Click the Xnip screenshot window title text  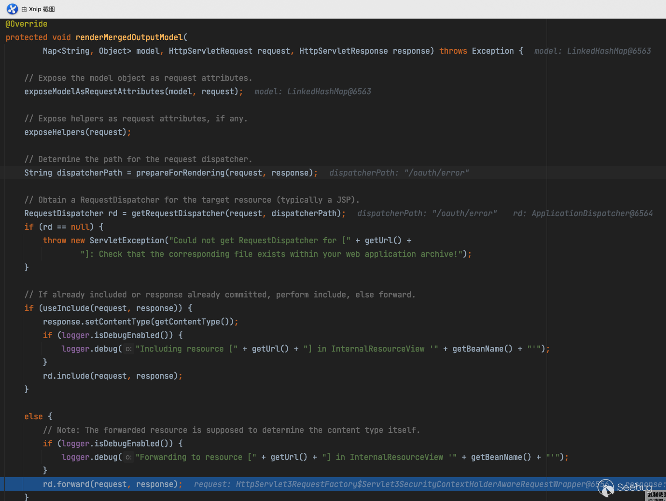pyautogui.click(x=38, y=9)
